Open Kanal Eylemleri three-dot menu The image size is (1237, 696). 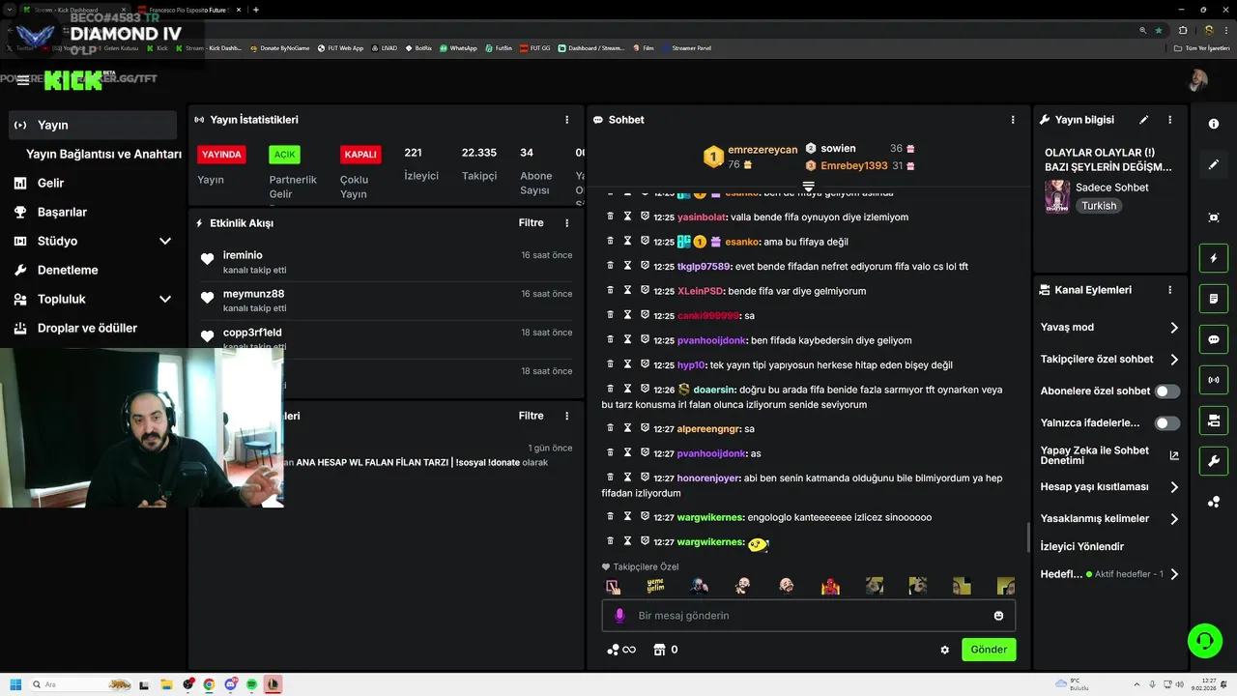pyautogui.click(x=1169, y=290)
